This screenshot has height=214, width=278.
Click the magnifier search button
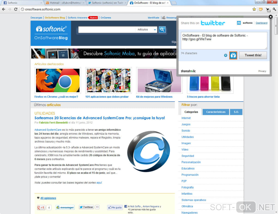[162, 29]
